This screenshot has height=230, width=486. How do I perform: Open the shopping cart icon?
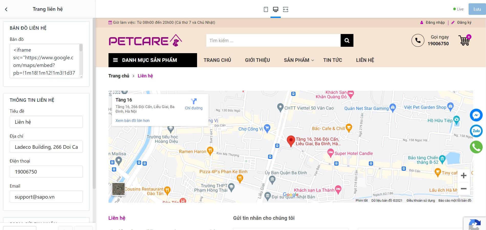(465, 40)
